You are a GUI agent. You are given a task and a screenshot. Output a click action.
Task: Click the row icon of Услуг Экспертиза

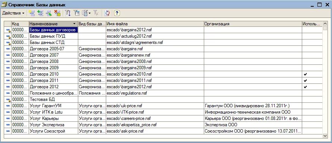click(8, 125)
